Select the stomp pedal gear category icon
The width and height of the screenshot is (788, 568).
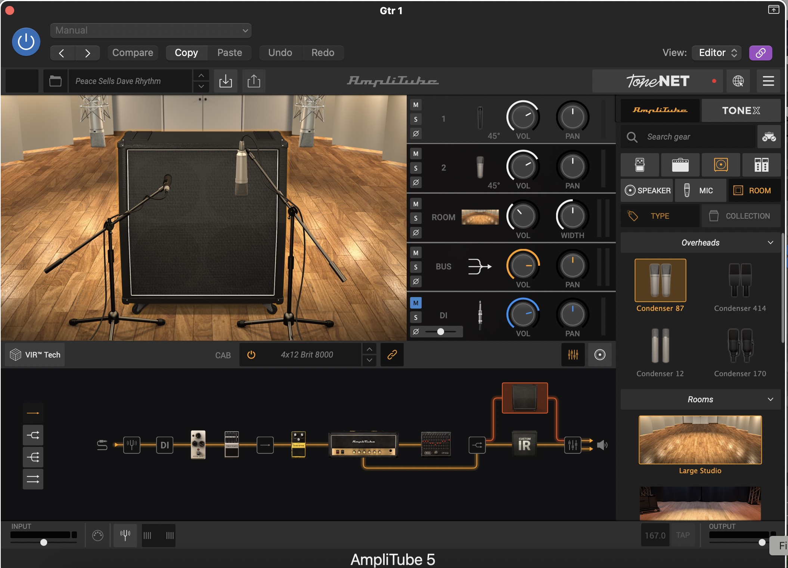click(x=640, y=165)
